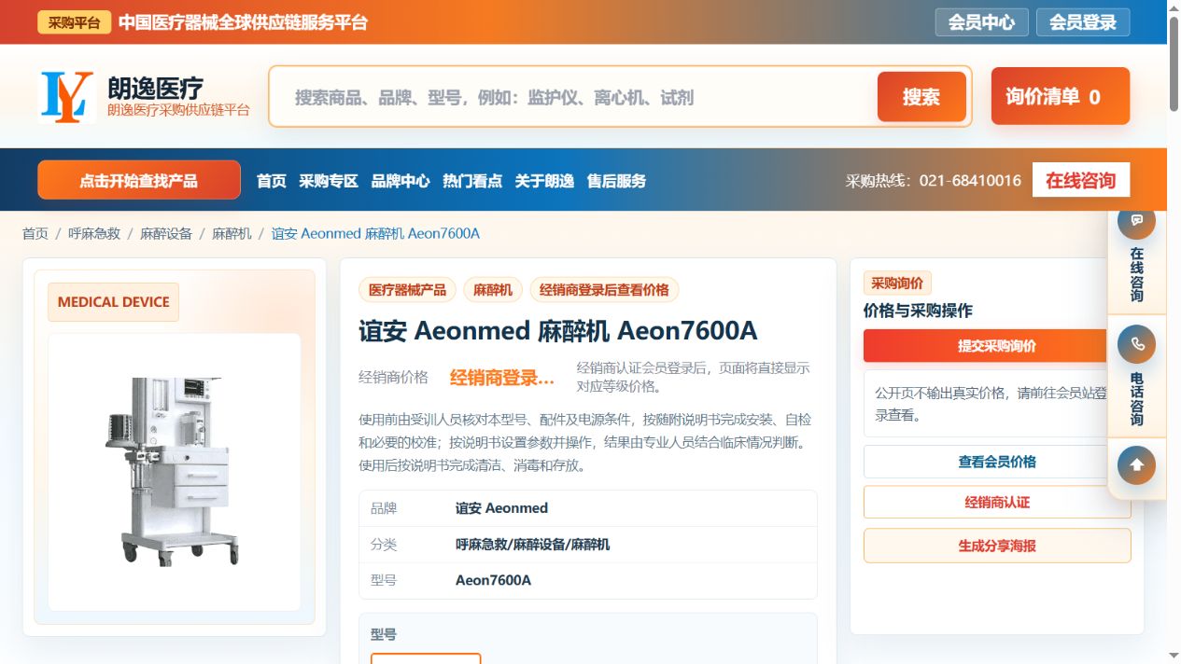1181x664 pixels.
Task: Click the 麻醉机 tag above the title
Action: click(x=493, y=290)
